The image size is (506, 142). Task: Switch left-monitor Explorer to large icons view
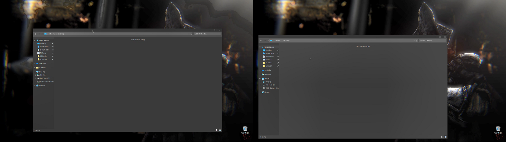[x=220, y=130]
